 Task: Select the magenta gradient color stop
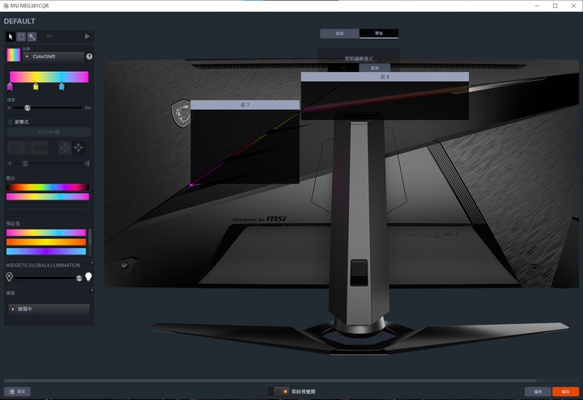click(x=10, y=86)
